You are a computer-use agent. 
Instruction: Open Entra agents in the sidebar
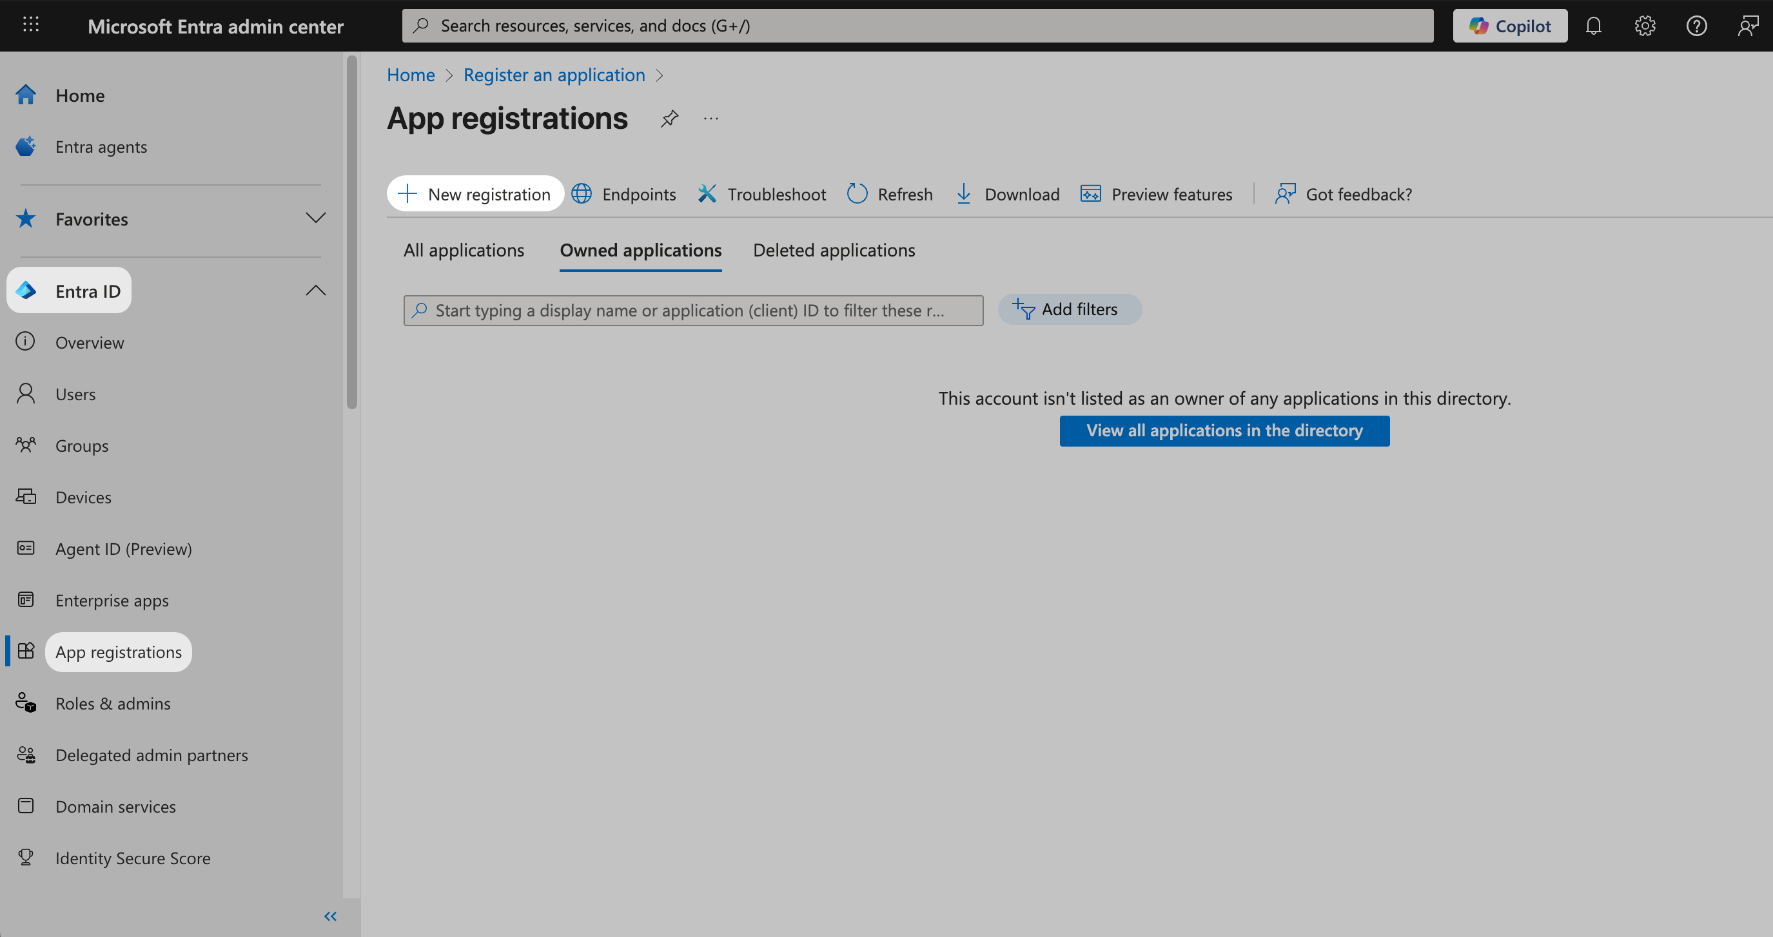pos(101,146)
